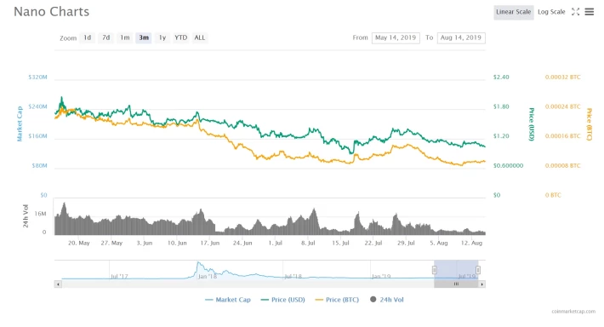The width and height of the screenshot is (604, 327).
Task: Toggle Price (USD) series visibility
Action: coord(282,300)
